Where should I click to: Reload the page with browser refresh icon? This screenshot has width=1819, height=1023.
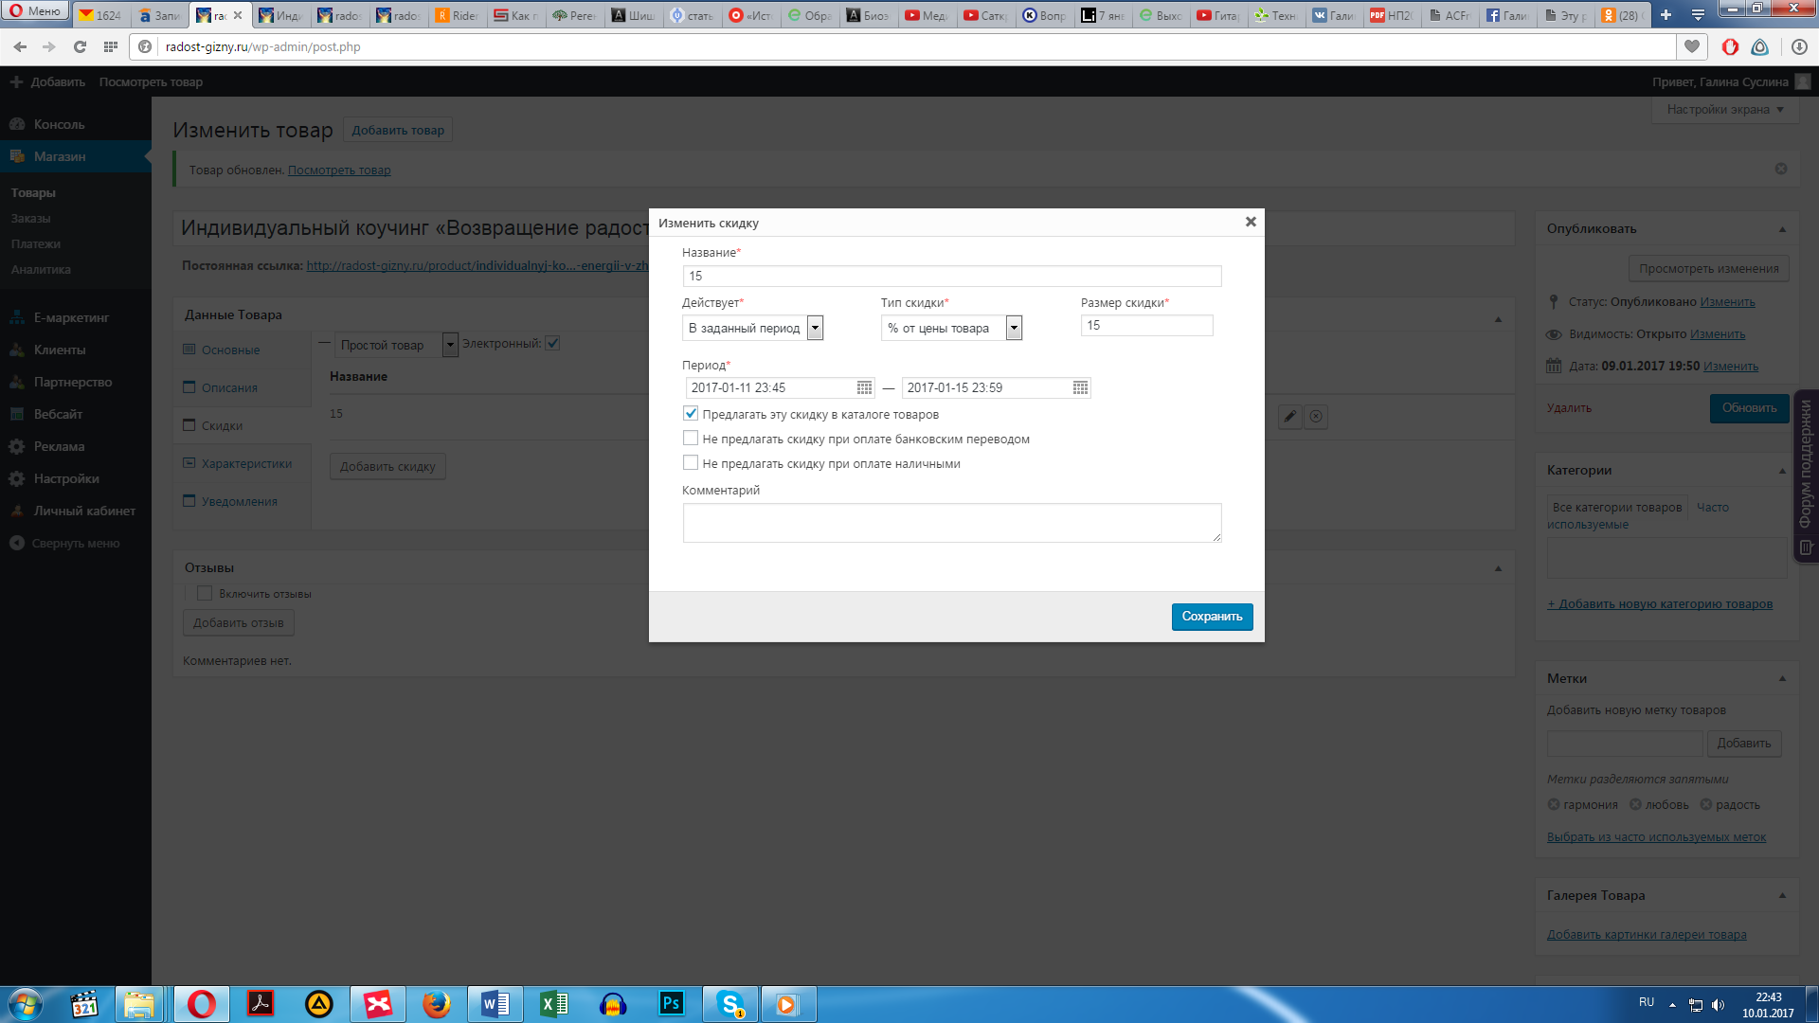[80, 46]
